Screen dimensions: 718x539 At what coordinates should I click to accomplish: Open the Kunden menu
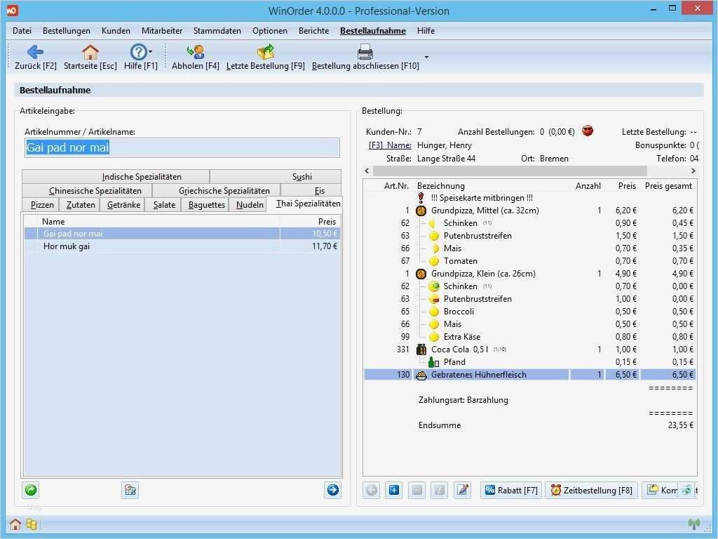click(x=116, y=31)
